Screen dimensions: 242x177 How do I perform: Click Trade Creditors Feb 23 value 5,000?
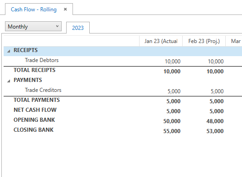coord(217,91)
